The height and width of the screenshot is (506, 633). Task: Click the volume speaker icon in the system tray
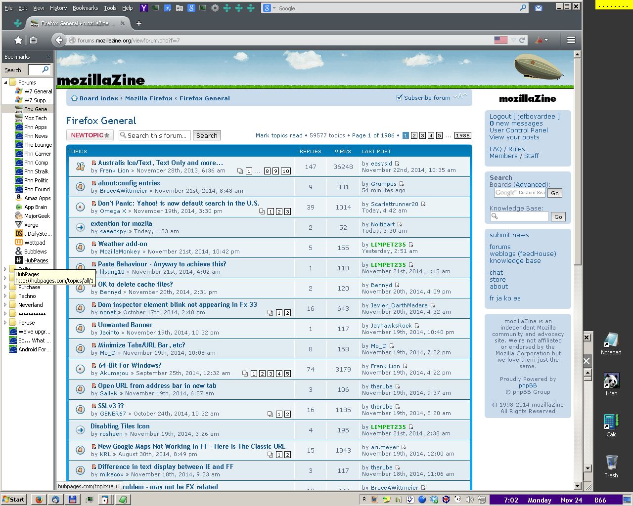coord(470,500)
